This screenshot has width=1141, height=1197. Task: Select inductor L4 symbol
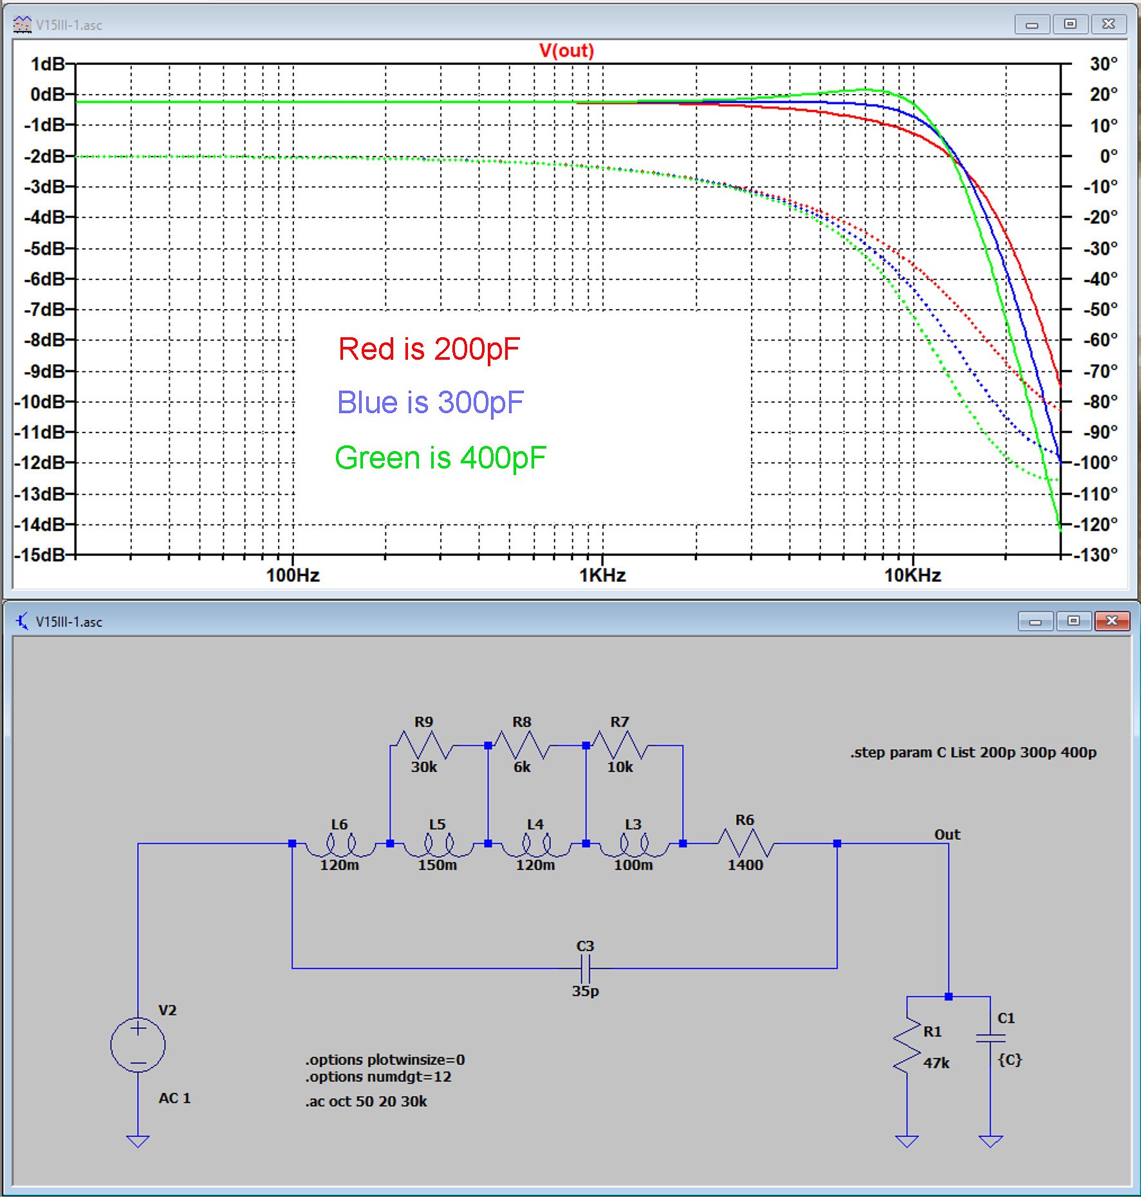[535, 844]
